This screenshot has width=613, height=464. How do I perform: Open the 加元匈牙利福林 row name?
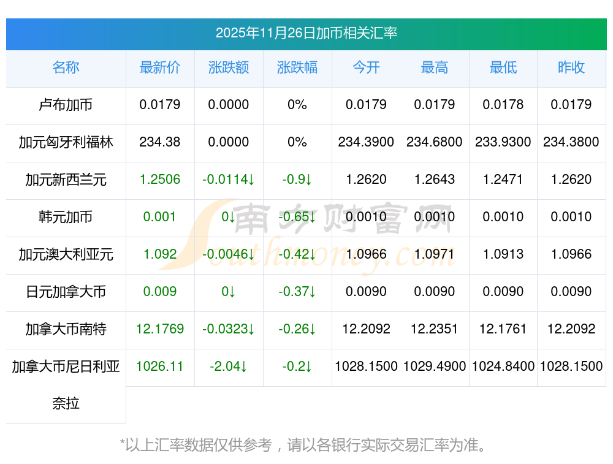point(66,142)
